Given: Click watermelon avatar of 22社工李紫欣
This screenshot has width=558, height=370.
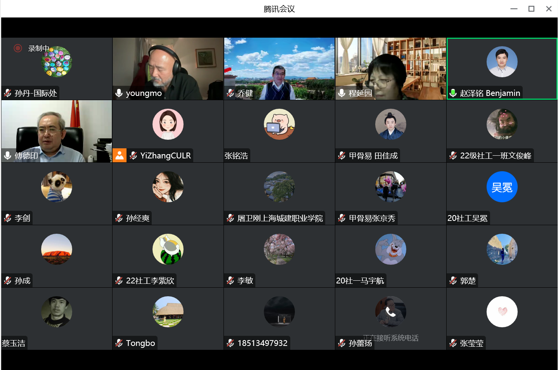Looking at the screenshot, I should click(168, 249).
